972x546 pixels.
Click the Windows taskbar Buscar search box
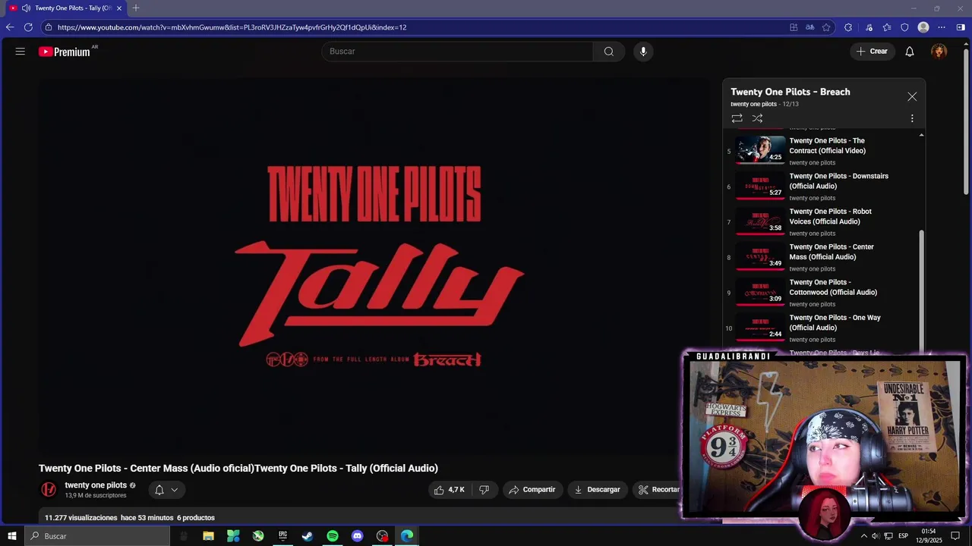[97, 536]
